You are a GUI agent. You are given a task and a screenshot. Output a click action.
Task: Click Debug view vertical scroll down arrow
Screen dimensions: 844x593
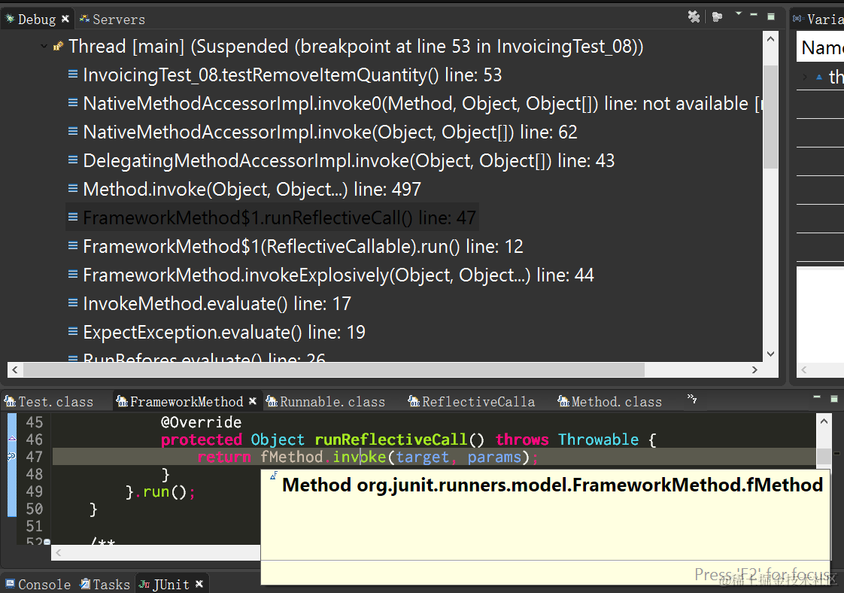[x=770, y=354]
